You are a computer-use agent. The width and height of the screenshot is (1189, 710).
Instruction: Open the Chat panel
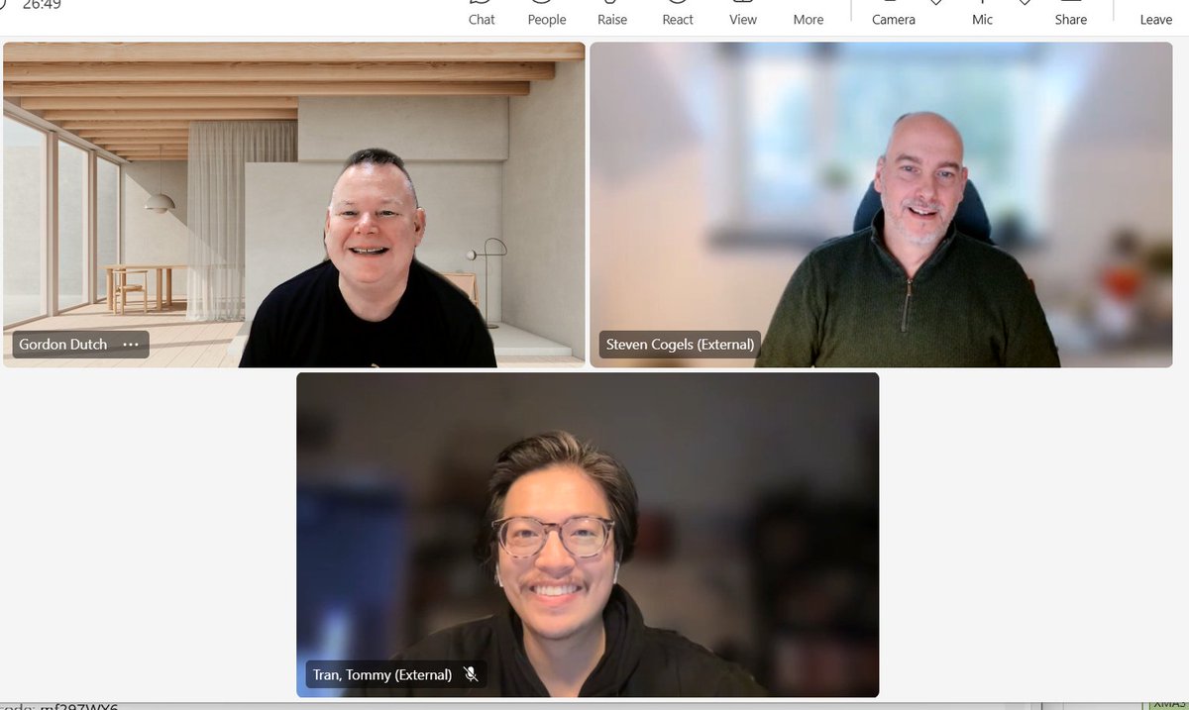(x=482, y=13)
